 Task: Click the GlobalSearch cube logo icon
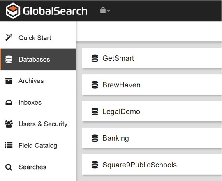click(x=13, y=11)
